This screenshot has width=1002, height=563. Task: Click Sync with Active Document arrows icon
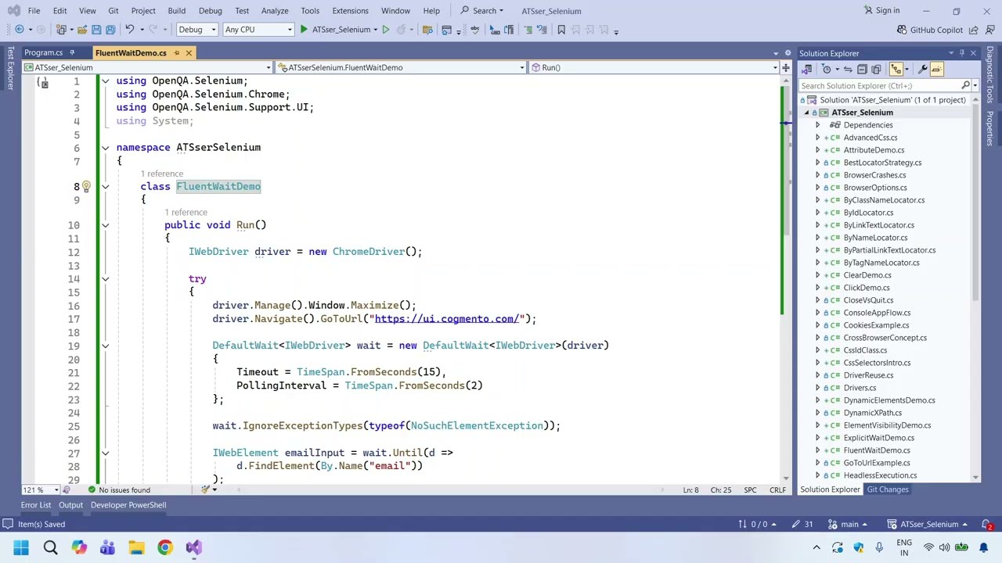848,69
